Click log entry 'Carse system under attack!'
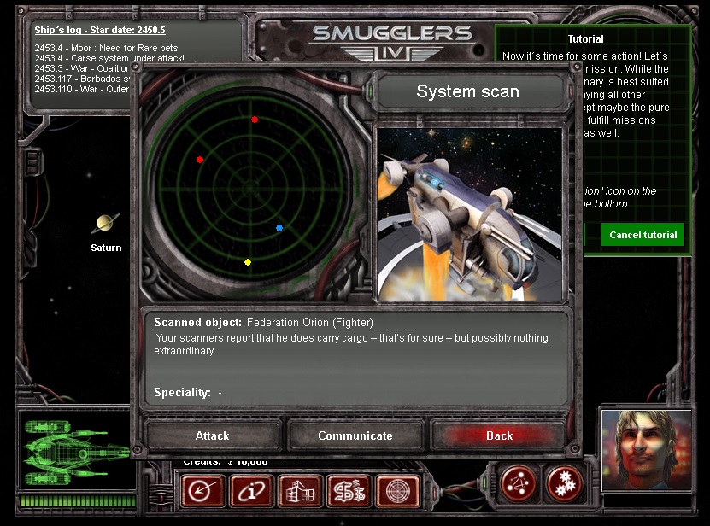This screenshot has height=526, width=710. click(x=109, y=58)
